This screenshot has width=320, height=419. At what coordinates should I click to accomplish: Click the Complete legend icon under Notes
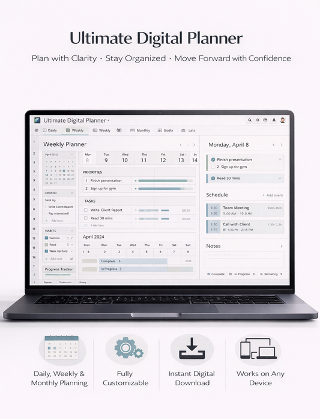(209, 274)
